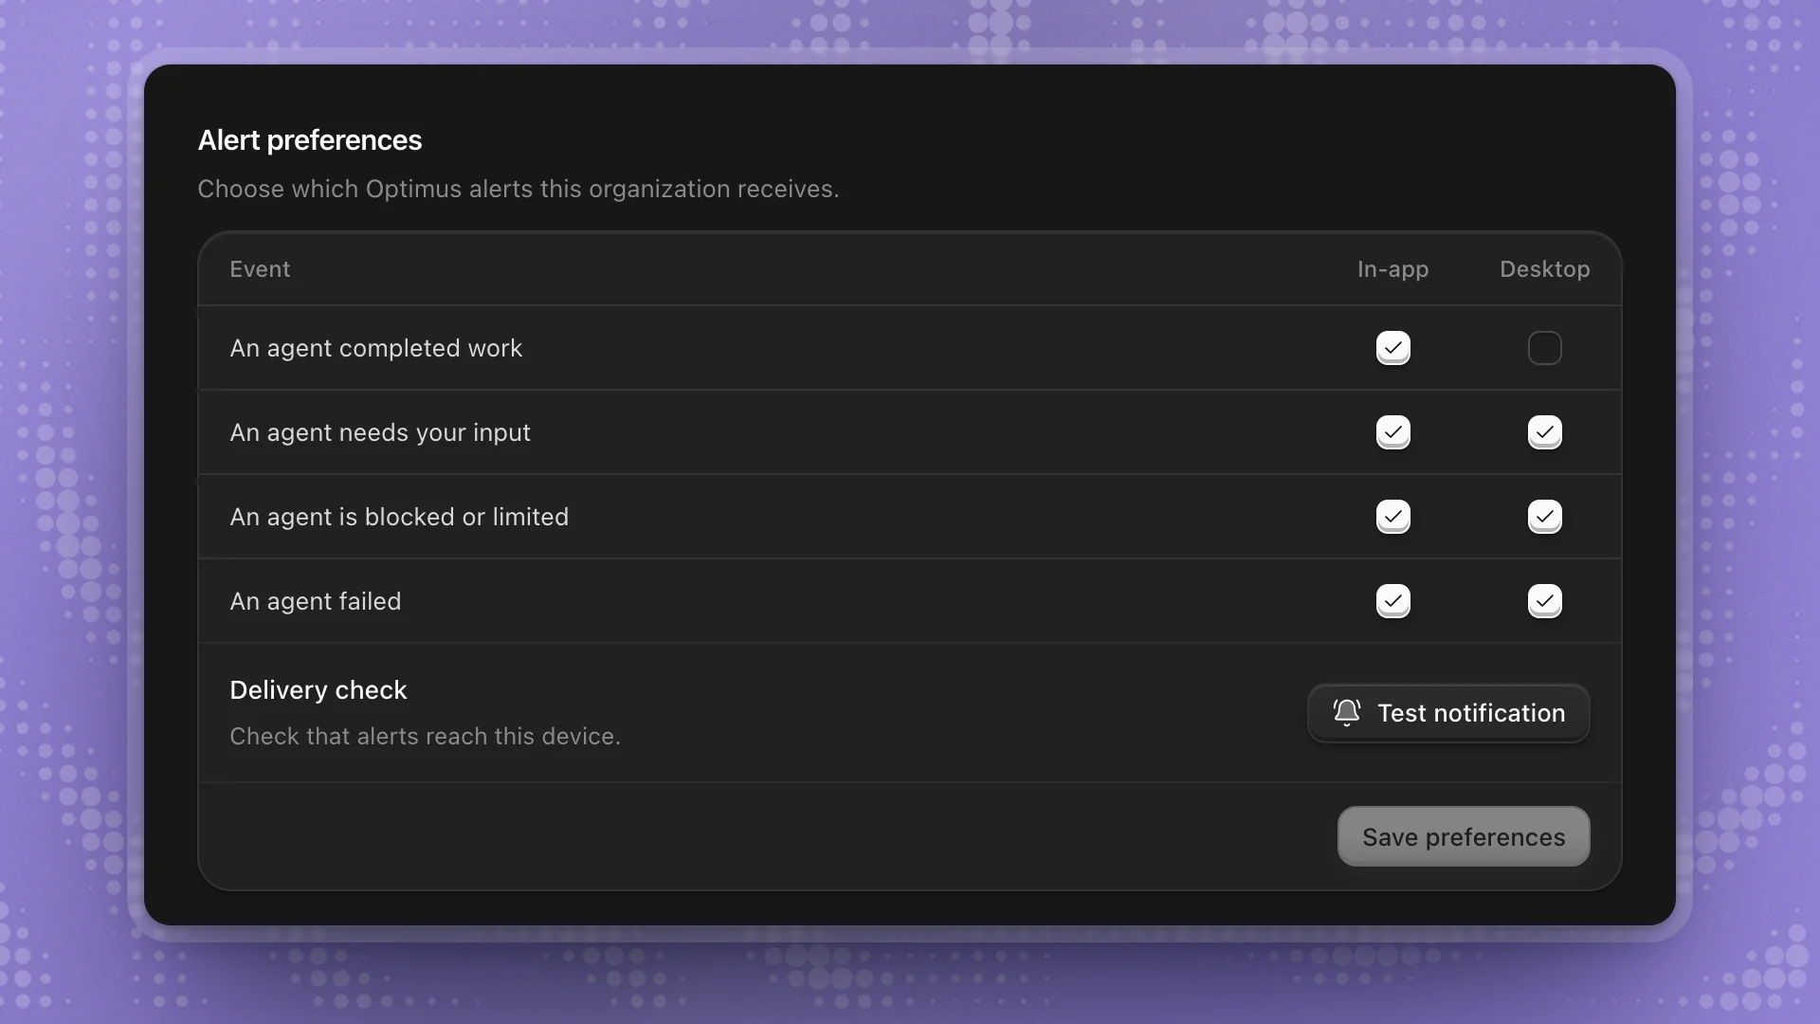1820x1024 pixels.
Task: Toggle Desktop for agent is blocked or limited
Action: [x=1544, y=517]
